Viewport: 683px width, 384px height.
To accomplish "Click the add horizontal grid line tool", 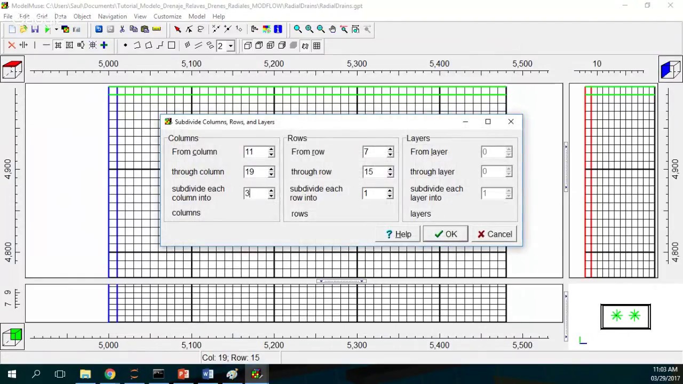I will (46, 45).
